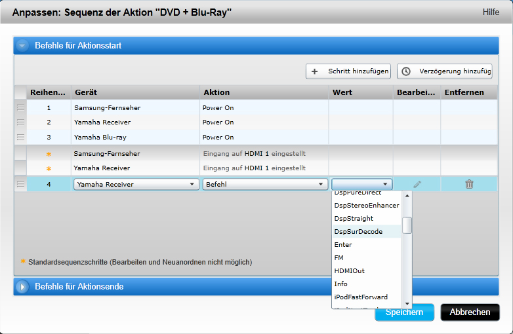Screen dimensions: 513x334
Task: Select the Enter command option
Action: [343, 245]
